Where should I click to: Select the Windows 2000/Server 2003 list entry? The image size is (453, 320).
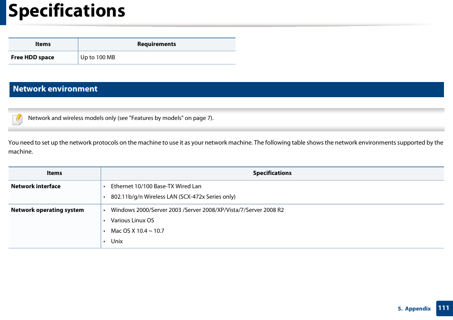click(198, 210)
